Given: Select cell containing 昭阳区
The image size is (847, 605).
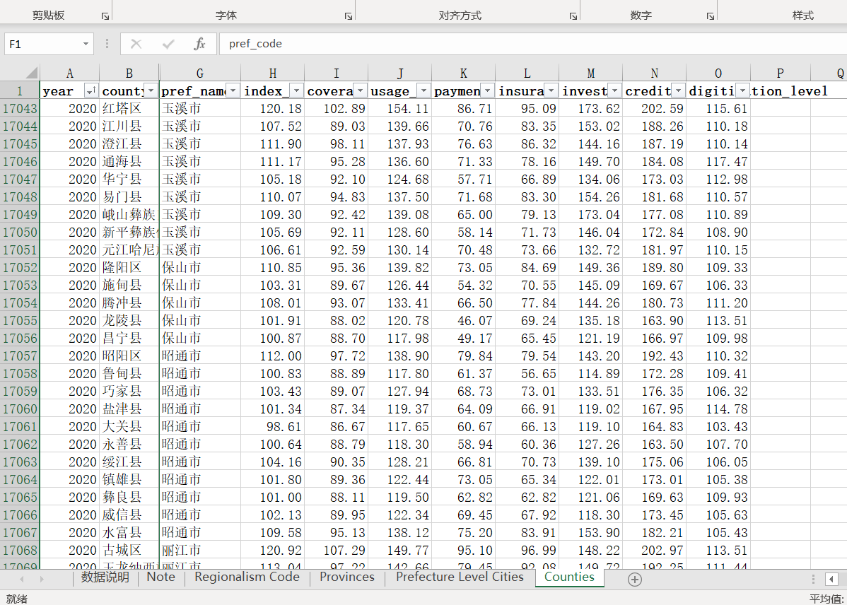Looking at the screenshot, I should pos(129,356).
